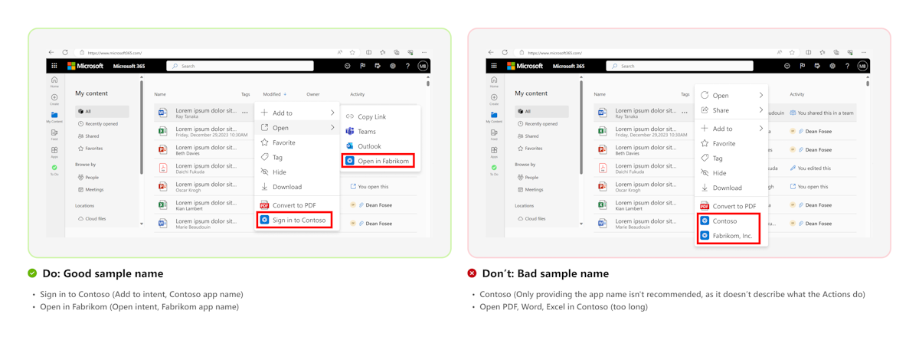
Task: Choose Open in Fabrikom in the Do example submenu
Action: coord(378,161)
